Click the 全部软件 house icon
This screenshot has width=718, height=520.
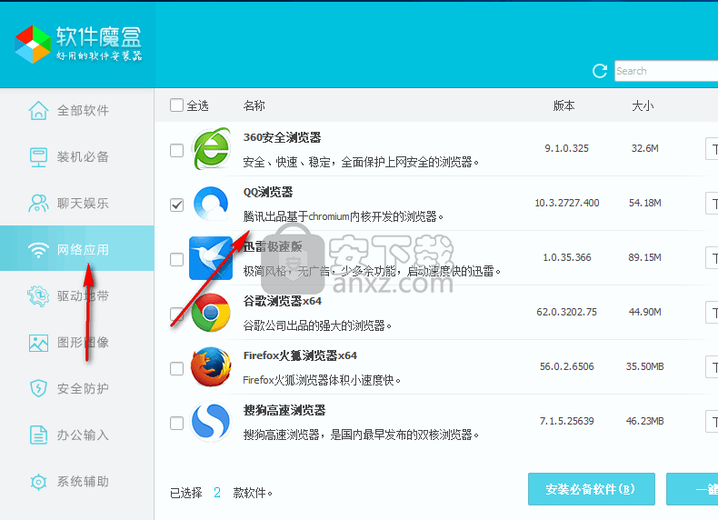(38, 110)
